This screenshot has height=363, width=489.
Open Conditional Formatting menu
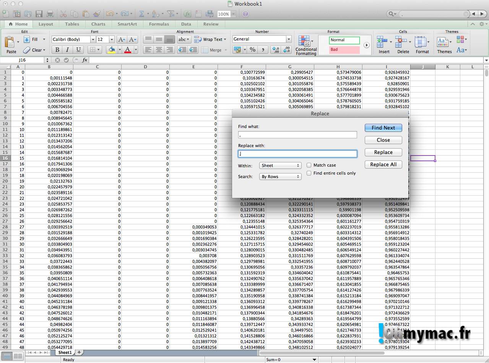pyautogui.click(x=306, y=45)
